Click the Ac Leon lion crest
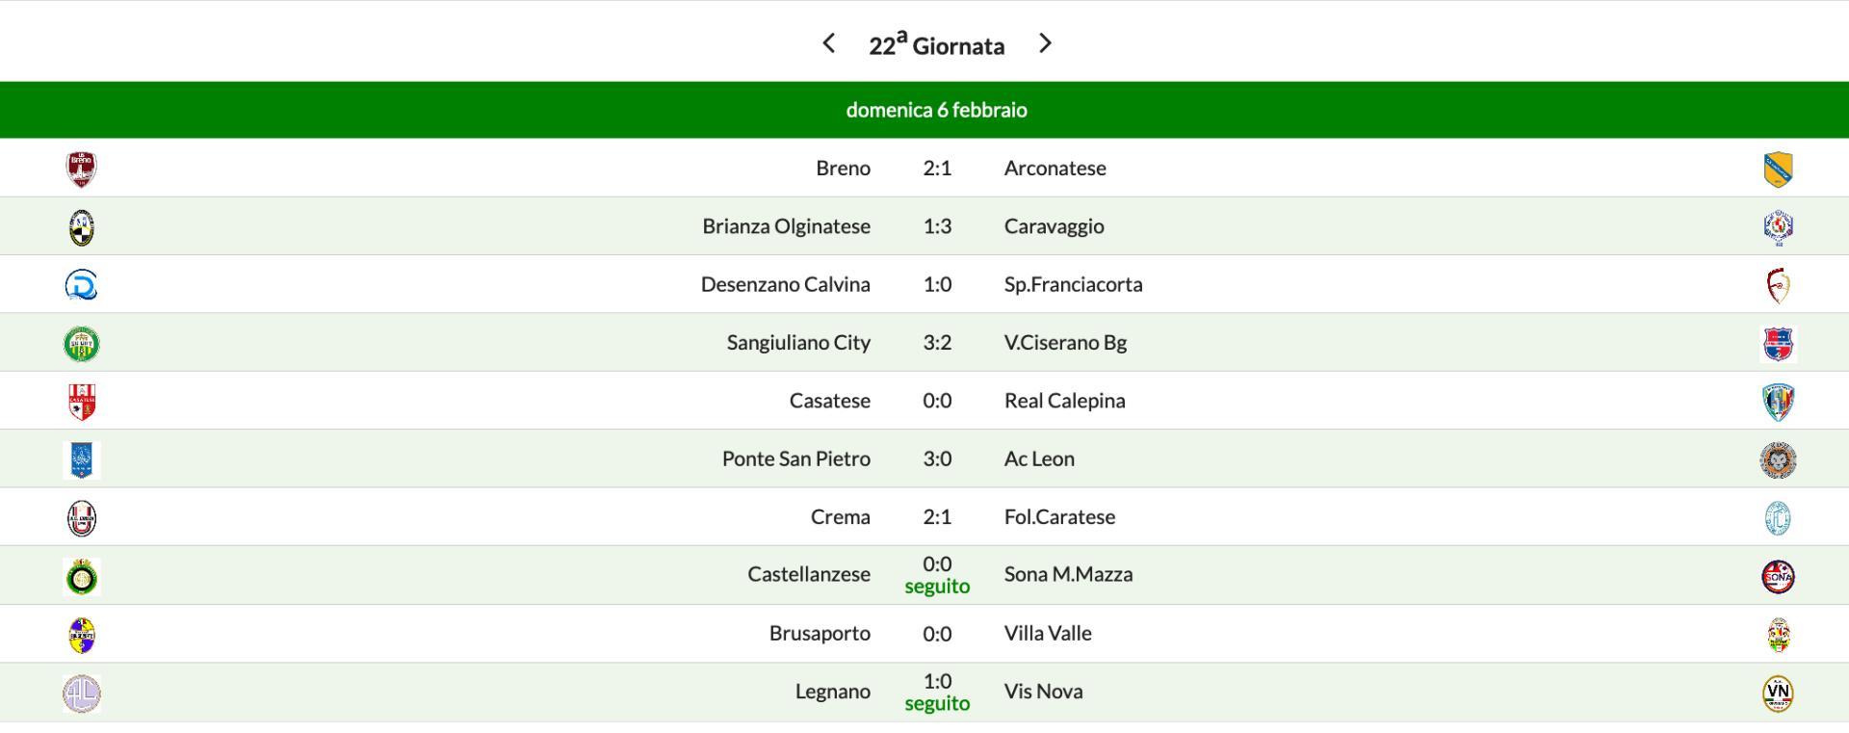This screenshot has width=1849, height=733. coord(1778,460)
